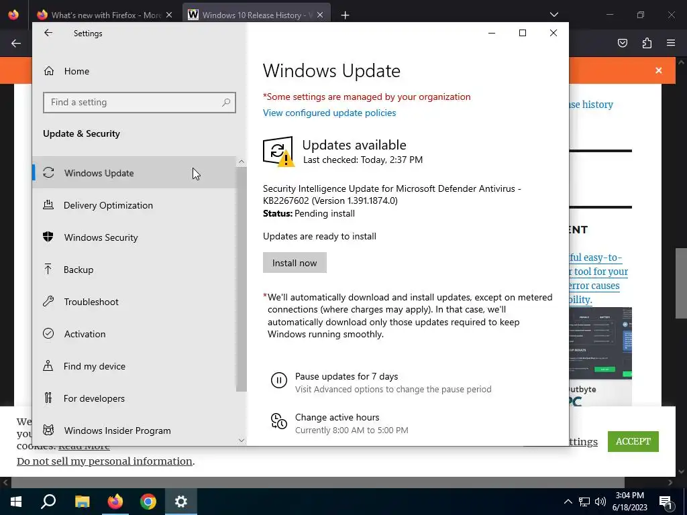Click the For developers tools icon
This screenshot has height=515, width=687.
click(48, 398)
